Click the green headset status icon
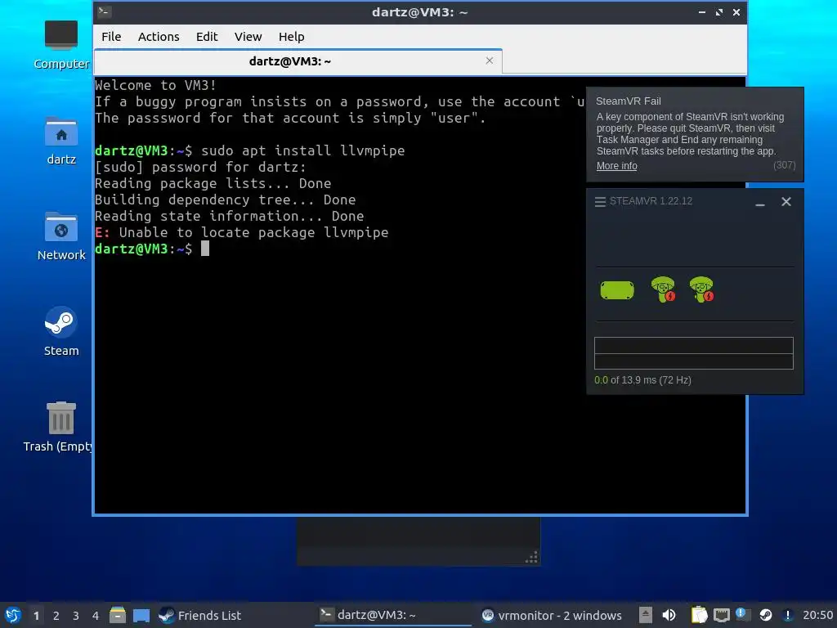 pos(617,290)
